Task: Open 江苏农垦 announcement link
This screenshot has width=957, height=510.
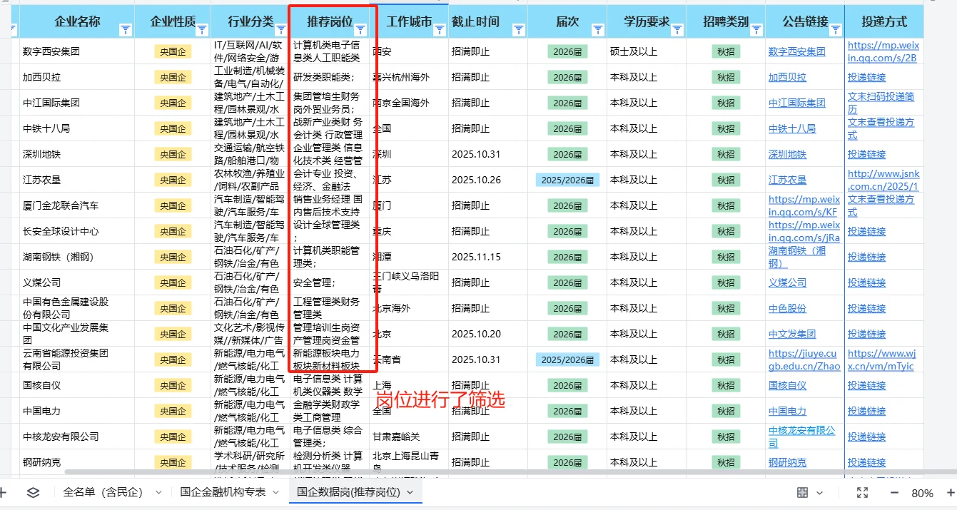Action: (787, 180)
